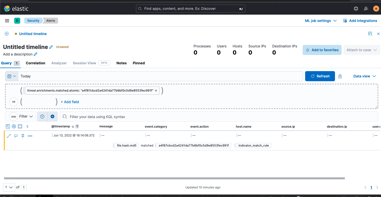Open the Inspect timeline icon

[x=370, y=34]
